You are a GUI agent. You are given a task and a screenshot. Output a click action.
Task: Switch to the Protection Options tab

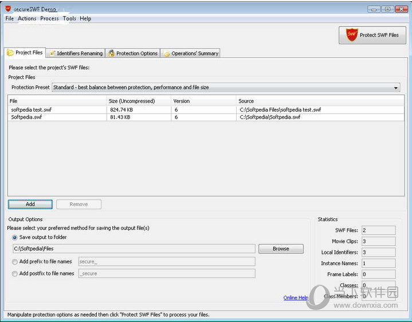point(133,53)
